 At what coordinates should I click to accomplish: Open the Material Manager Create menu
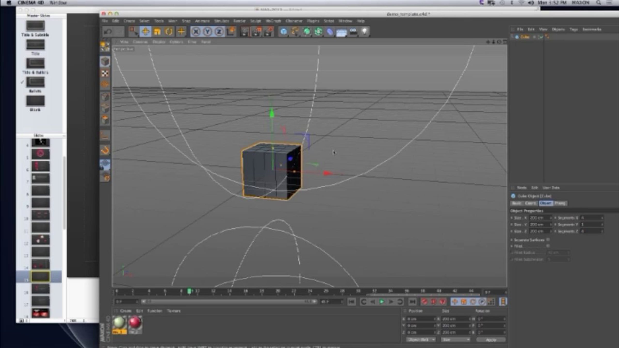[126, 311]
